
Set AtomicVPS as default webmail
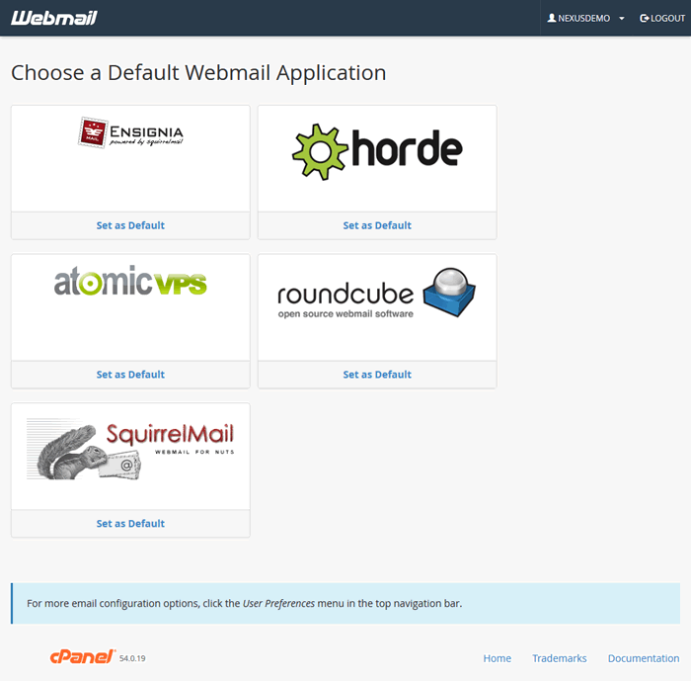click(130, 375)
